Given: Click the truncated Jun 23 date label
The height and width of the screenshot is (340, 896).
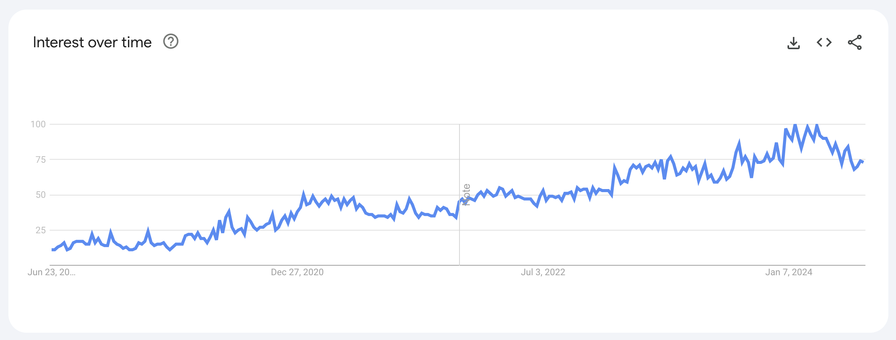Looking at the screenshot, I should point(51,272).
